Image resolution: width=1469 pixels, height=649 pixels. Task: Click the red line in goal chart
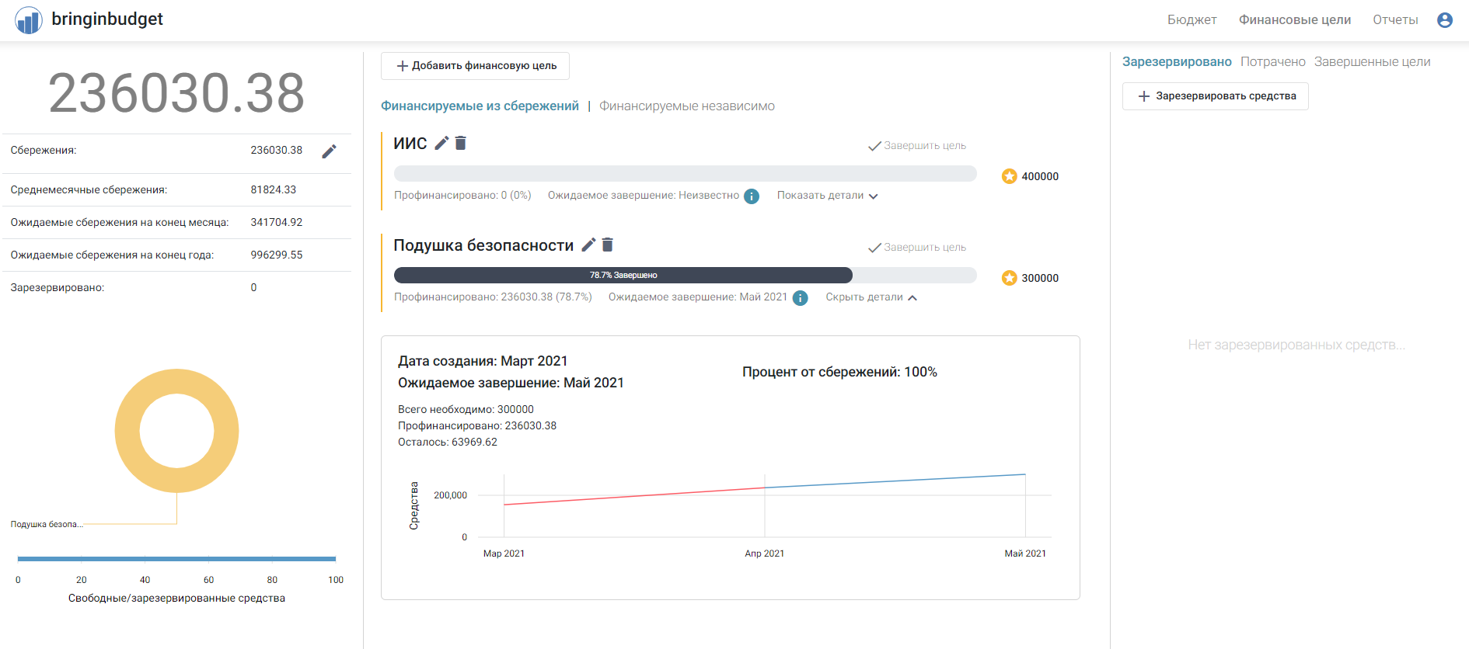click(633, 496)
